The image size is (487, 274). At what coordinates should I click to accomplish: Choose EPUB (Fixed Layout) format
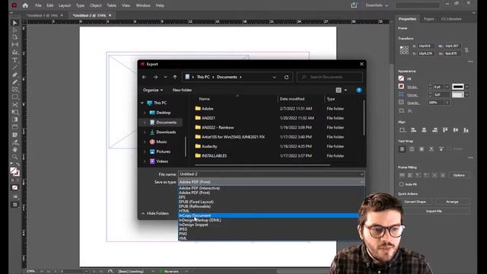click(x=196, y=202)
